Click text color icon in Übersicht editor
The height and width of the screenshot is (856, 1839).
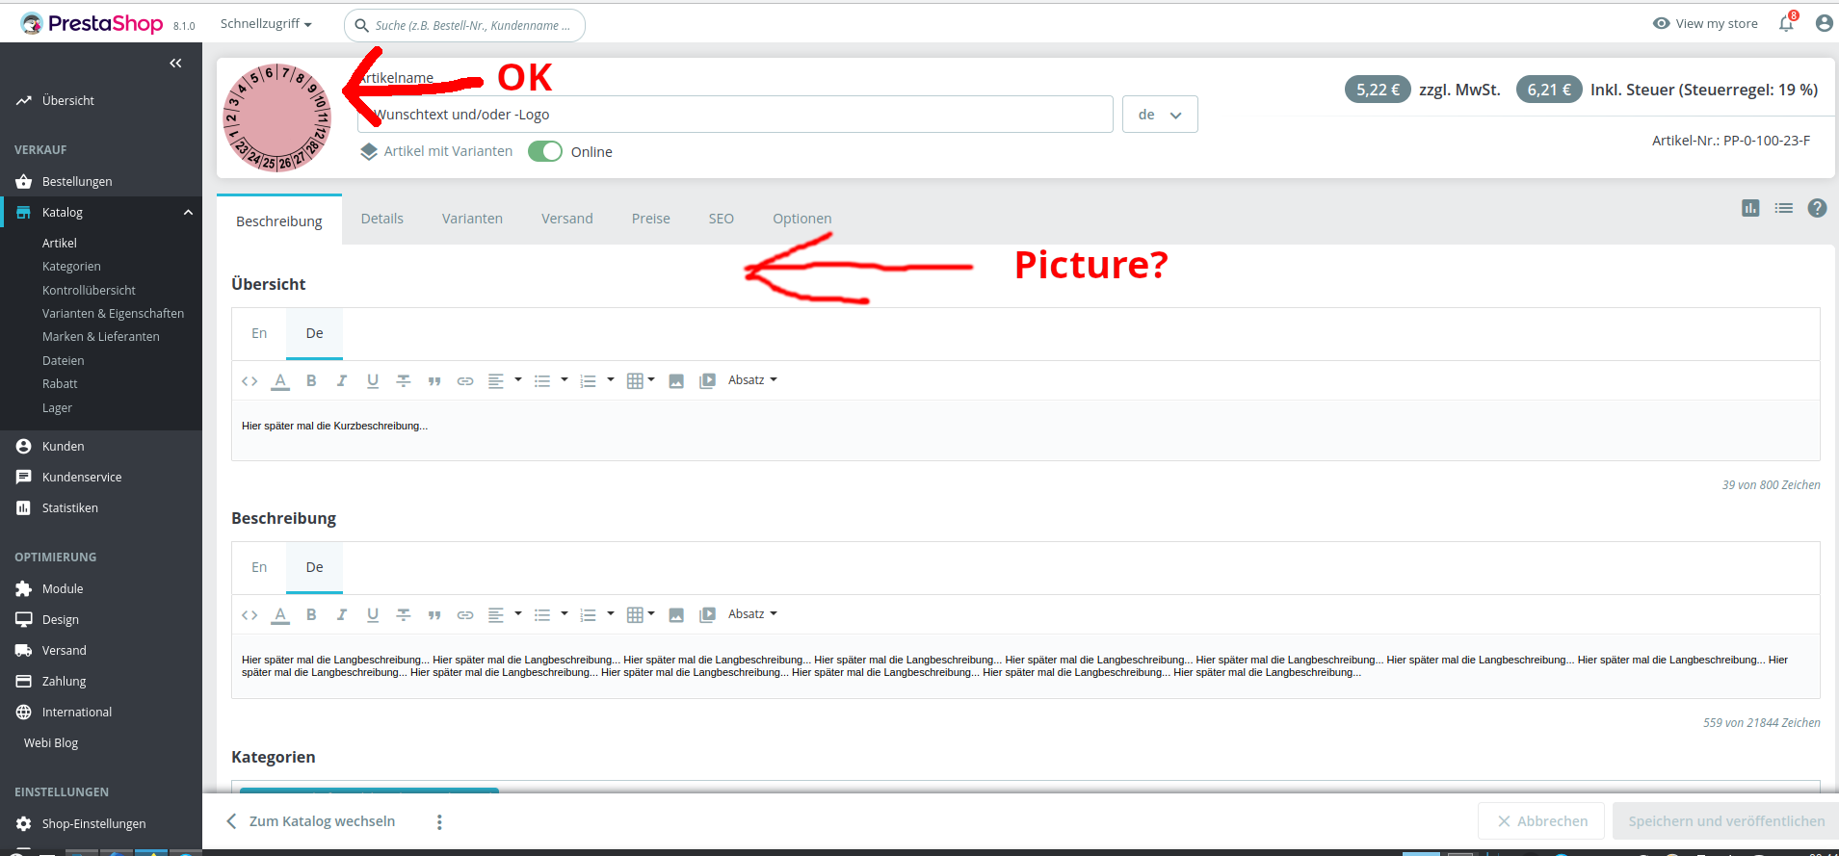pyautogui.click(x=280, y=381)
